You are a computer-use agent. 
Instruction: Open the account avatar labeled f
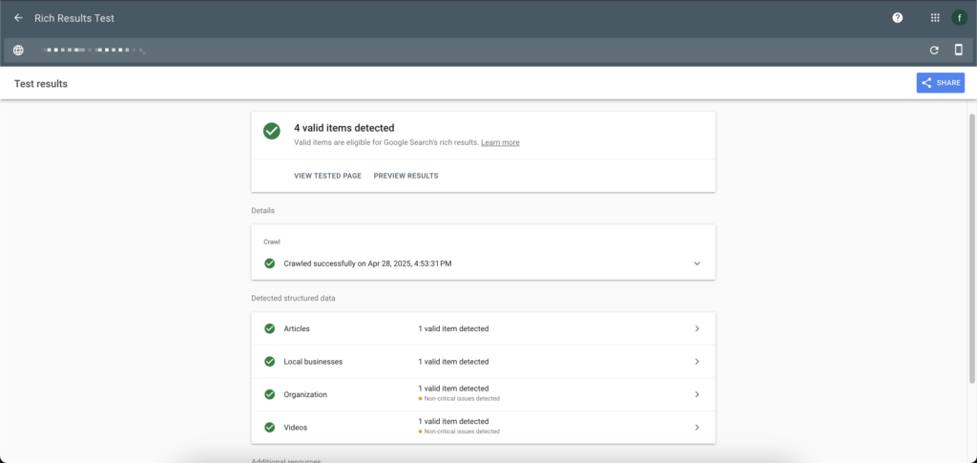pos(959,18)
